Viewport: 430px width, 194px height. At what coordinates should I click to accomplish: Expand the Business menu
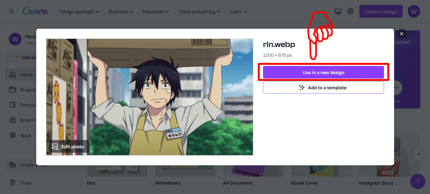point(121,12)
